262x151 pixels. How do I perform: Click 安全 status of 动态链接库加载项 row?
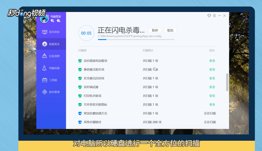click(212, 61)
